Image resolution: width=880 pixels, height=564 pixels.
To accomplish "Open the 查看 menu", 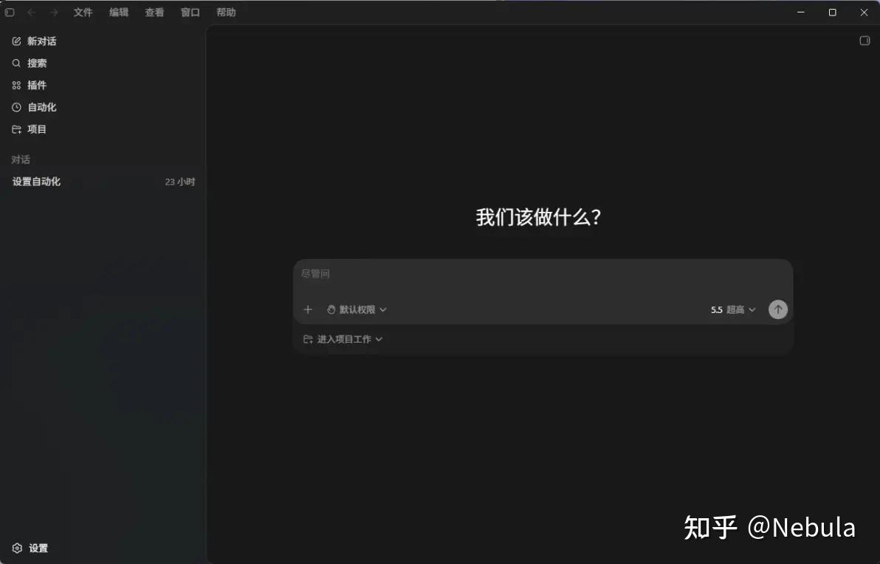I will (x=154, y=13).
